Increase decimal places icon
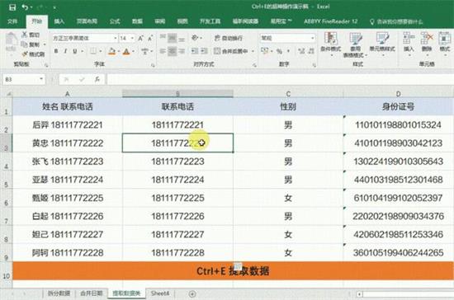This screenshot has width=454, height=300. [301, 51]
